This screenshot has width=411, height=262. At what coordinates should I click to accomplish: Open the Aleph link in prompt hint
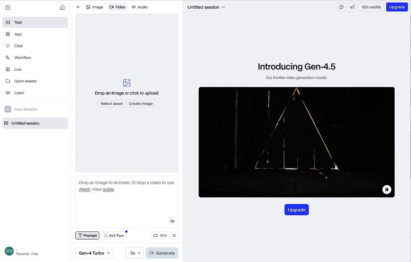click(85, 189)
